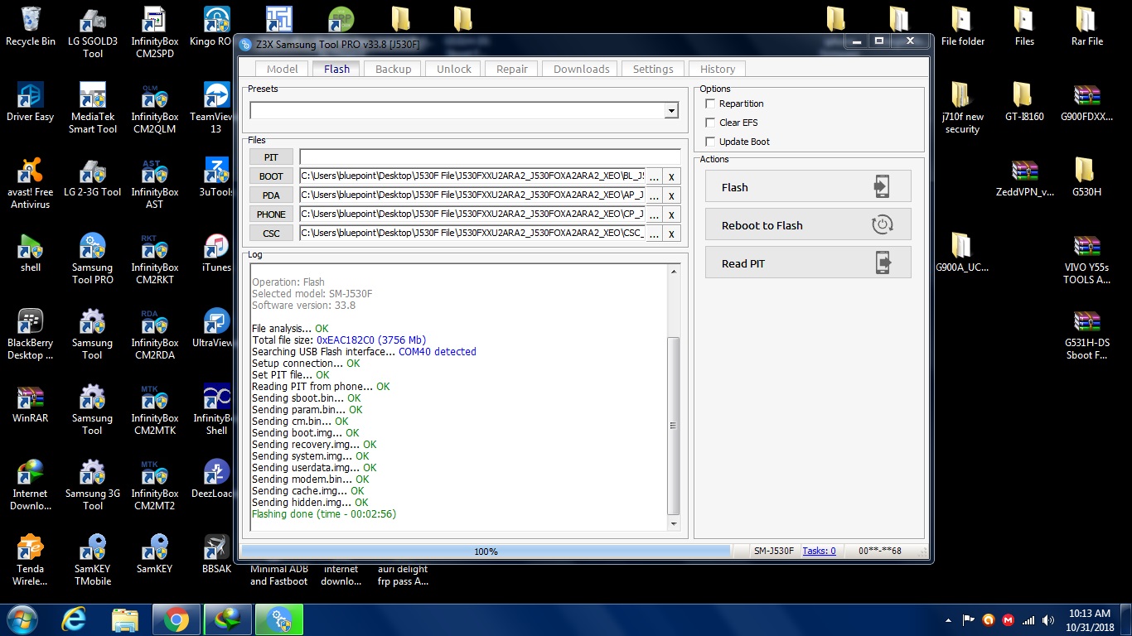Enable the Repartition checkbox
This screenshot has height=636, width=1132.
[710, 104]
